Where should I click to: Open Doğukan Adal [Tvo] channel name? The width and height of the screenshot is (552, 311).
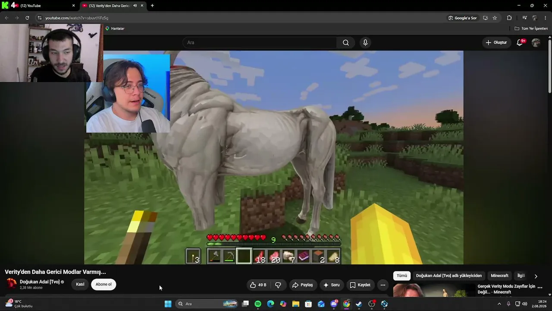[x=40, y=282]
